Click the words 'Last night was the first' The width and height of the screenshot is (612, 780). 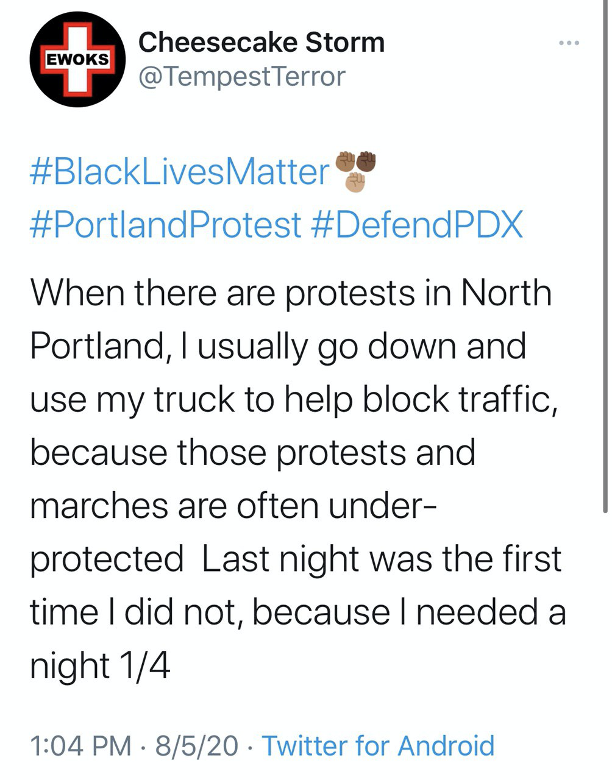tap(381, 559)
